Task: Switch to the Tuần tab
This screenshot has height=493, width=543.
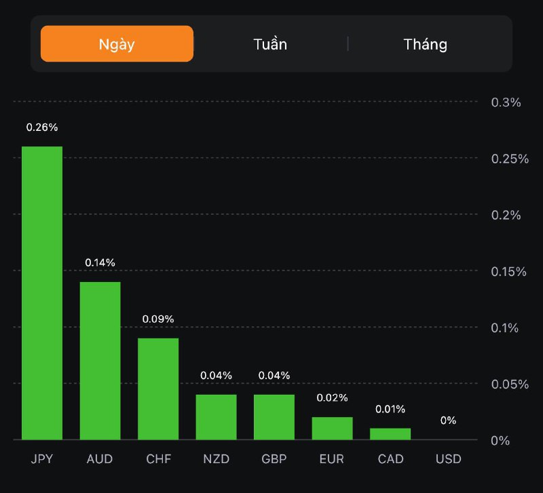Action: tap(270, 44)
